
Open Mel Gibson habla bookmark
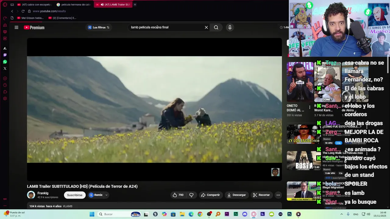[x=30, y=18]
